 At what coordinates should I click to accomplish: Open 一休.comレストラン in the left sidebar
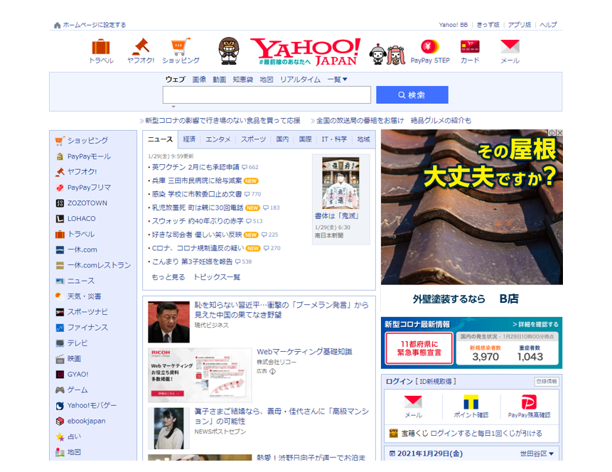pyautogui.click(x=99, y=265)
